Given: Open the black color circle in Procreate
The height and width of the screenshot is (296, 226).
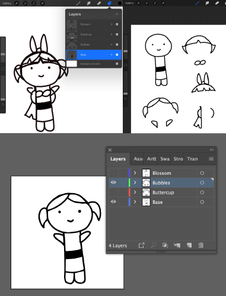Looking at the screenshot, I should click(120, 3).
